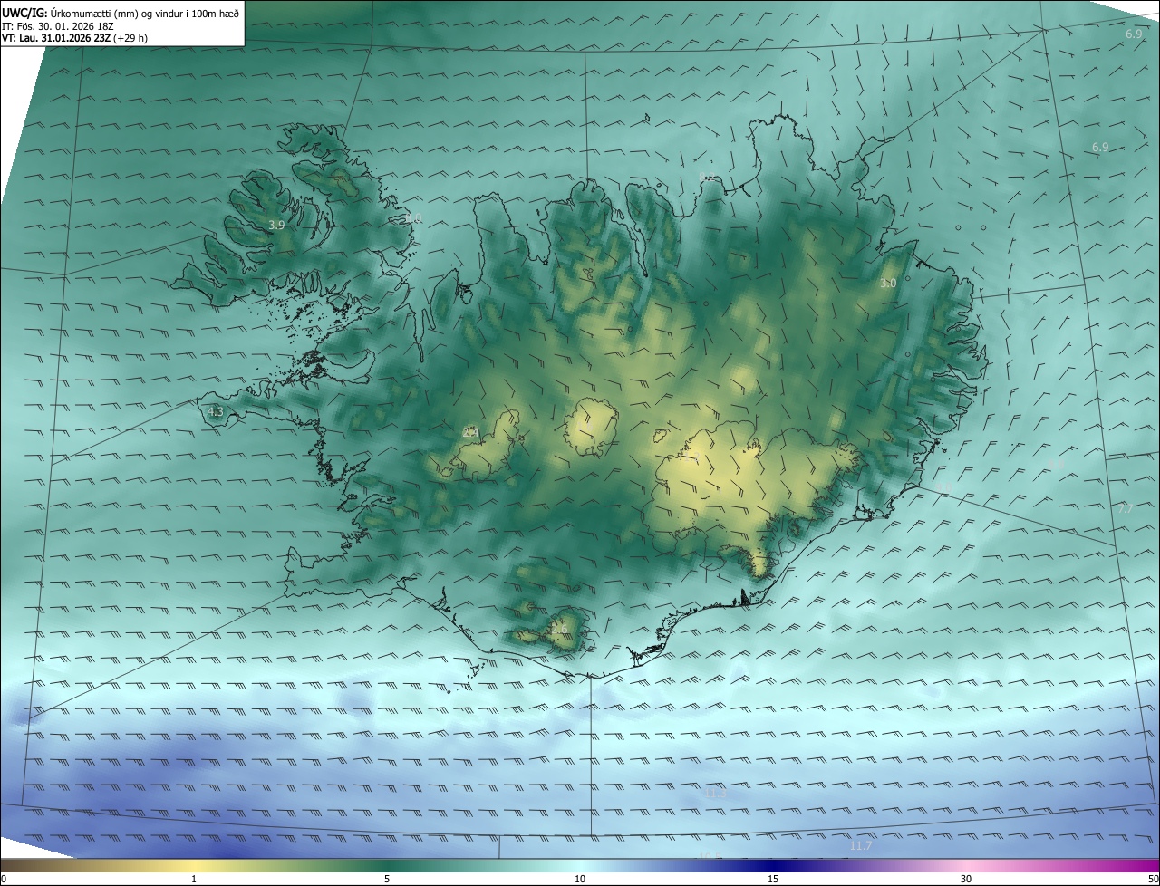Pick the light pink section of the color bar
Viewport: 1160px width, 886px height.
pyautogui.click(x=966, y=866)
